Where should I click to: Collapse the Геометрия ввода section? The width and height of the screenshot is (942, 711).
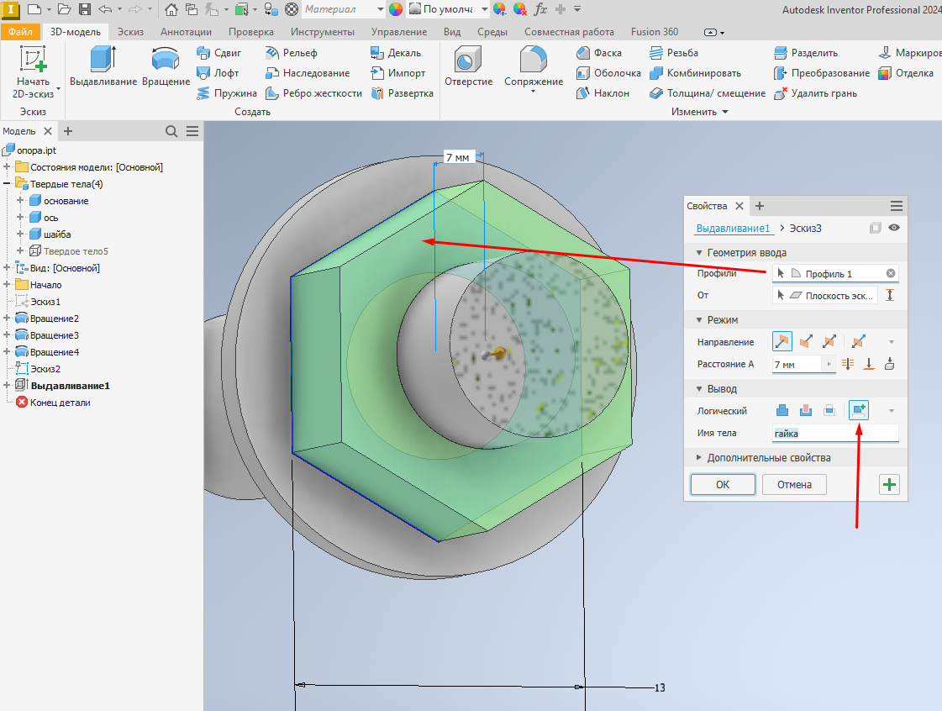699,252
